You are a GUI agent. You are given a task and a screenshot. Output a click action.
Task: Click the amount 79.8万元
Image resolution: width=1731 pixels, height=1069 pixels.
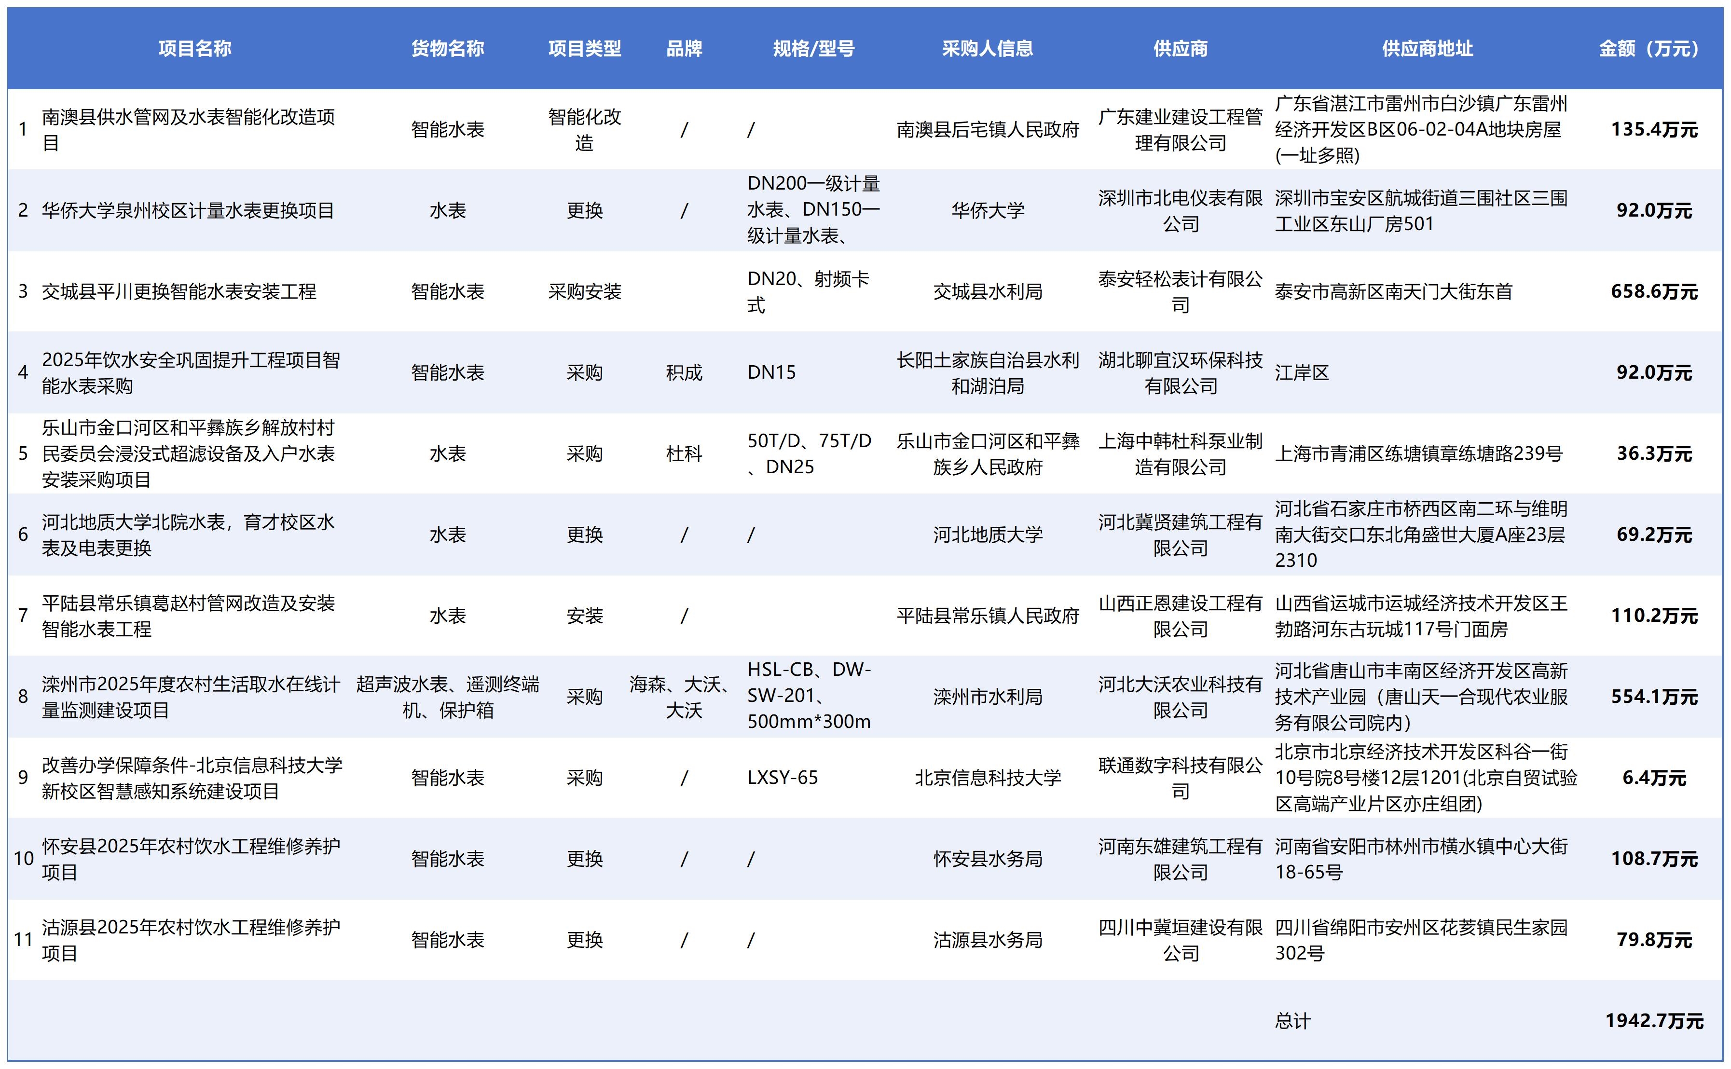tap(1654, 940)
